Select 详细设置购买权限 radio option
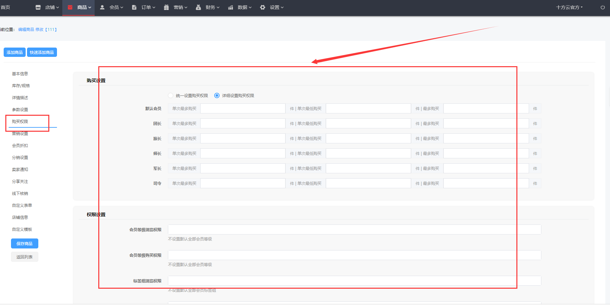 click(x=217, y=96)
